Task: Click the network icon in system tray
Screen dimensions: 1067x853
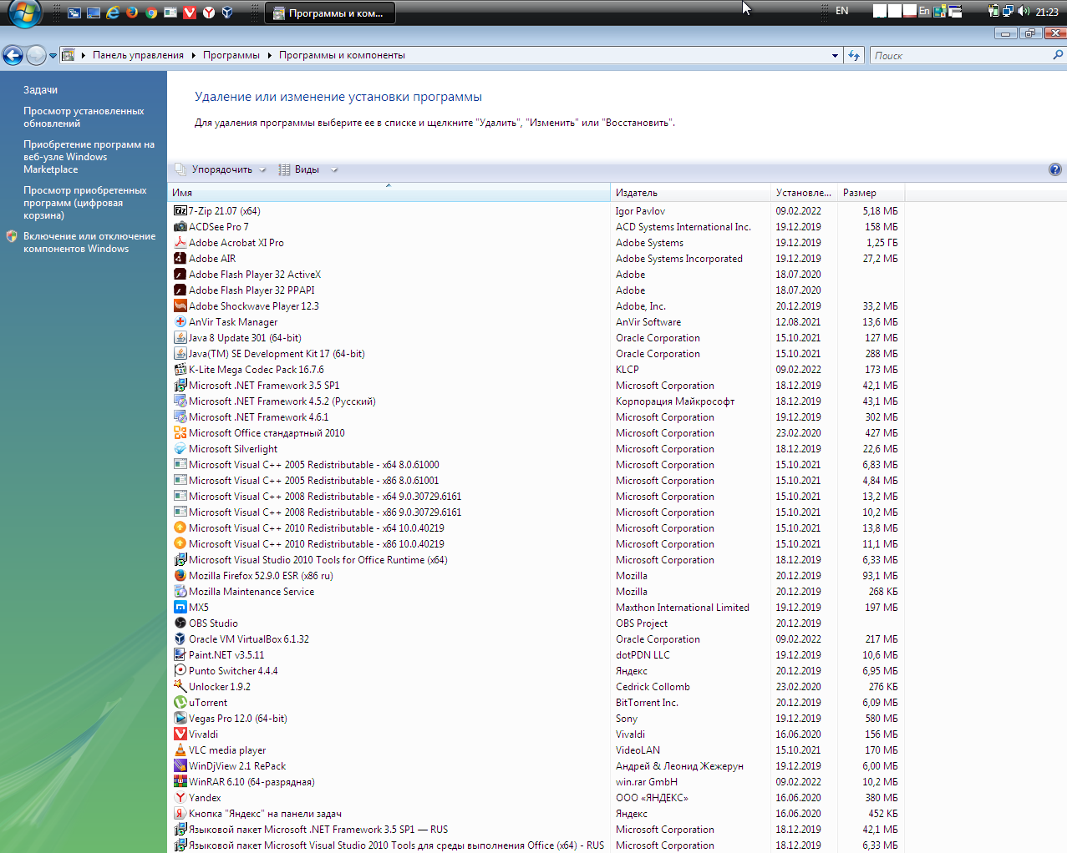Action: pos(1009,12)
